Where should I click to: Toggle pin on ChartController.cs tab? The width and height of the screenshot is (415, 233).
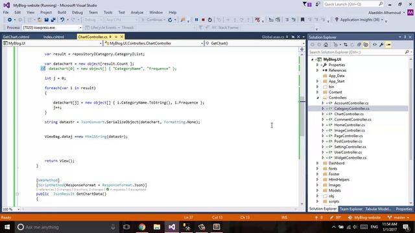click(110, 37)
